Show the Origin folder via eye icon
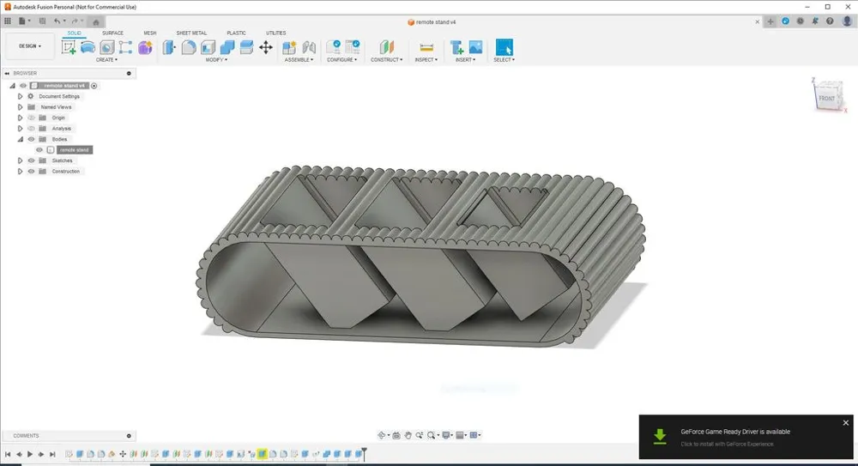858x466 pixels. [x=31, y=118]
